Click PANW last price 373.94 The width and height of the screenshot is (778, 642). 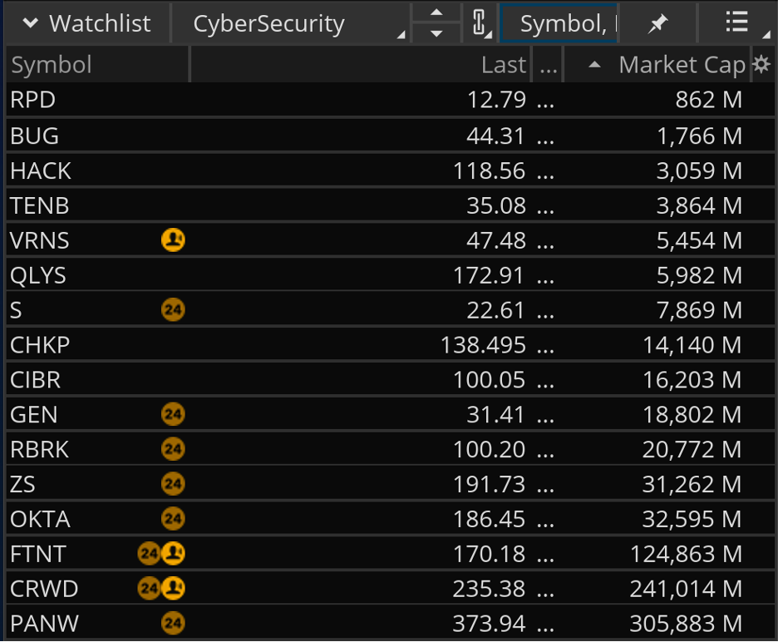[490, 624]
